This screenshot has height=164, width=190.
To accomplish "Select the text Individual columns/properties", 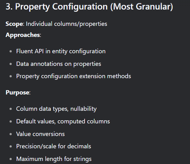I will pos(67,24).
